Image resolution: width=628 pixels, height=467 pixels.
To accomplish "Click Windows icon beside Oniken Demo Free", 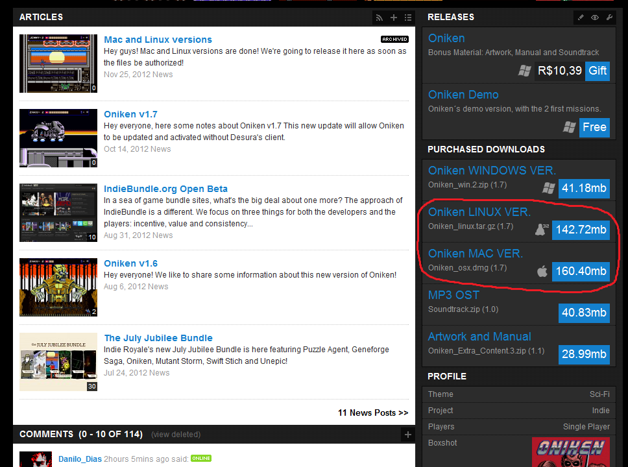I will tap(569, 127).
